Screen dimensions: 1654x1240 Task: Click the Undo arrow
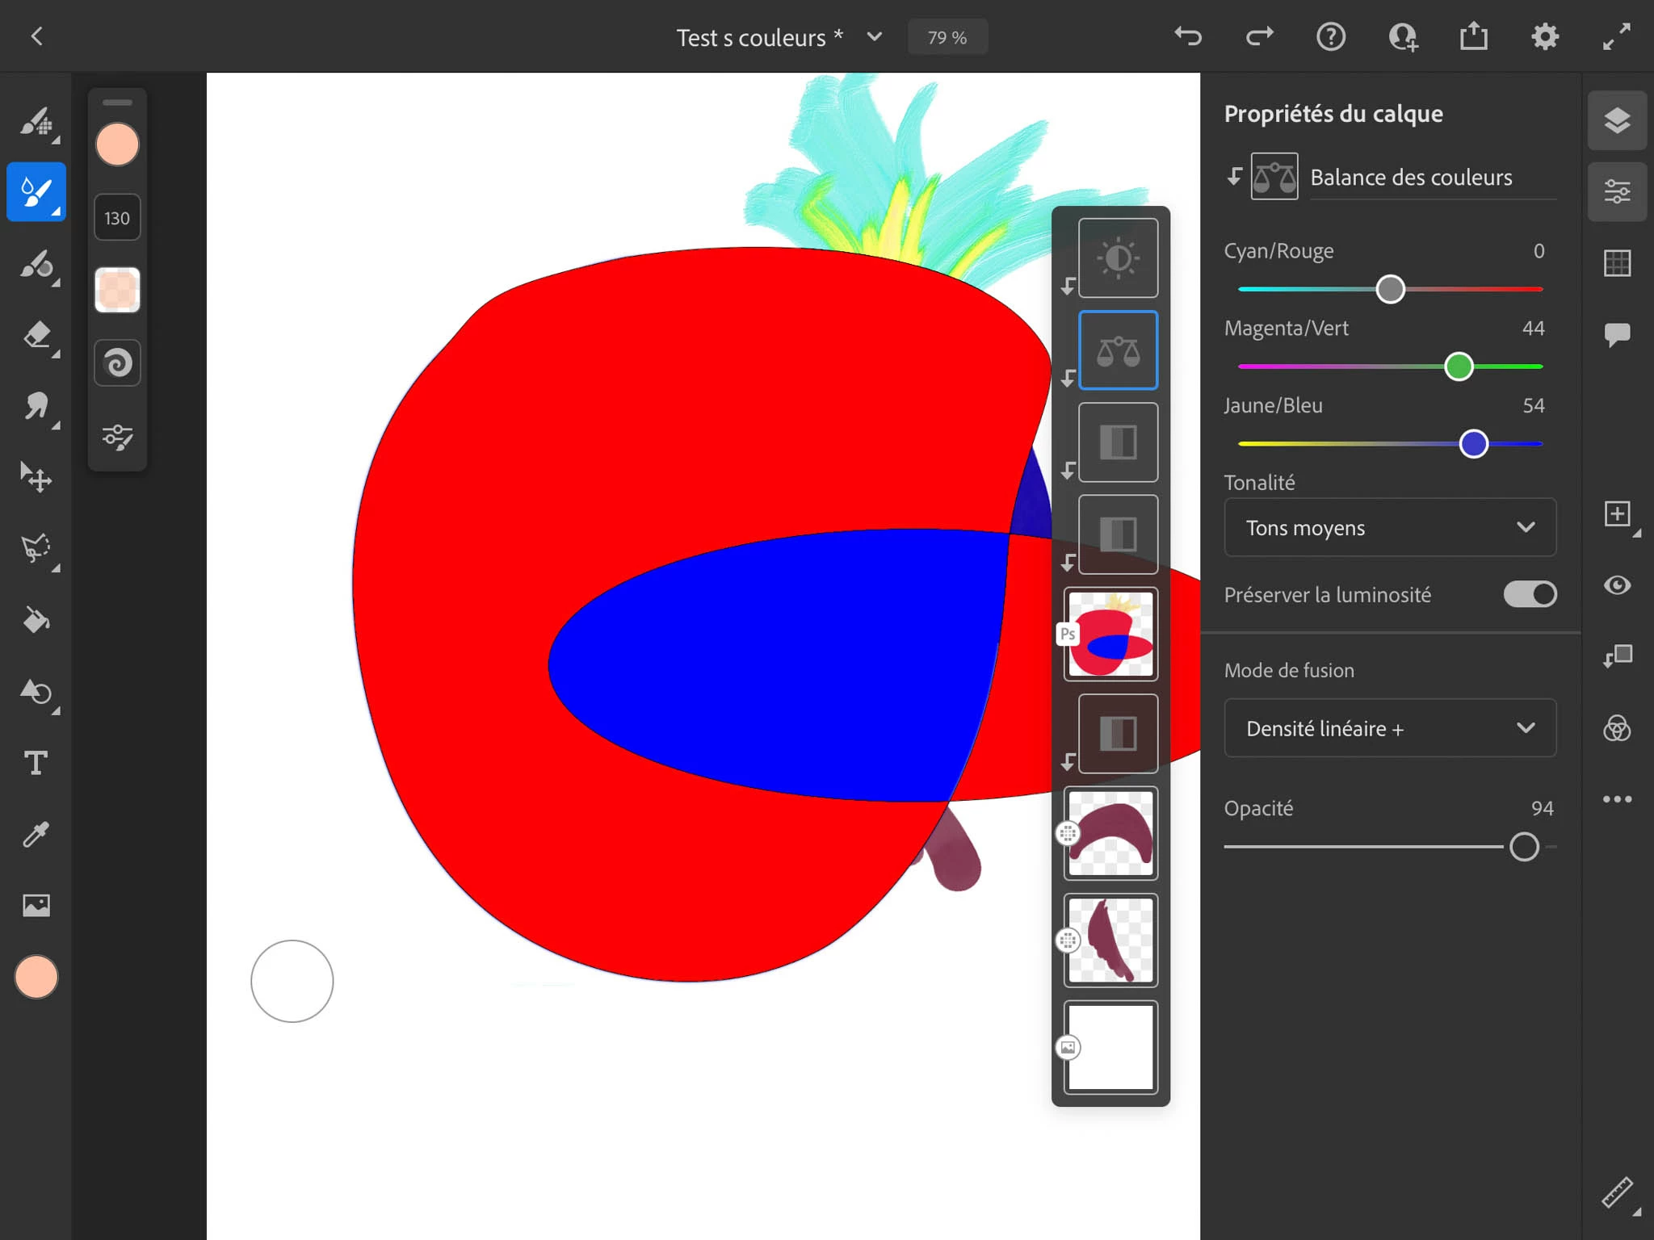1188,36
